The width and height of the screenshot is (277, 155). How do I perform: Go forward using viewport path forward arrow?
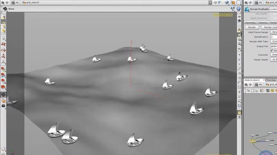click(7, 3)
